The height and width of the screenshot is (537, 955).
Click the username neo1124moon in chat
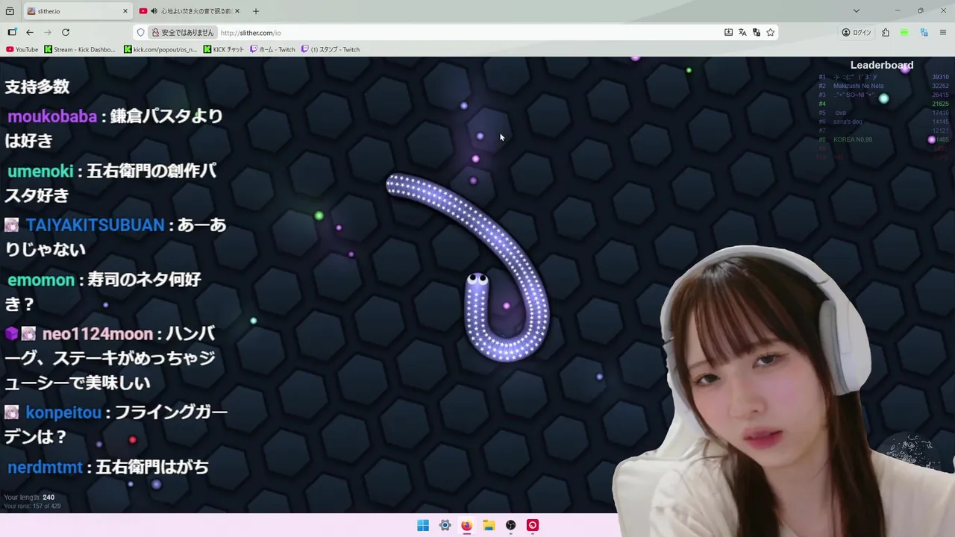click(97, 334)
